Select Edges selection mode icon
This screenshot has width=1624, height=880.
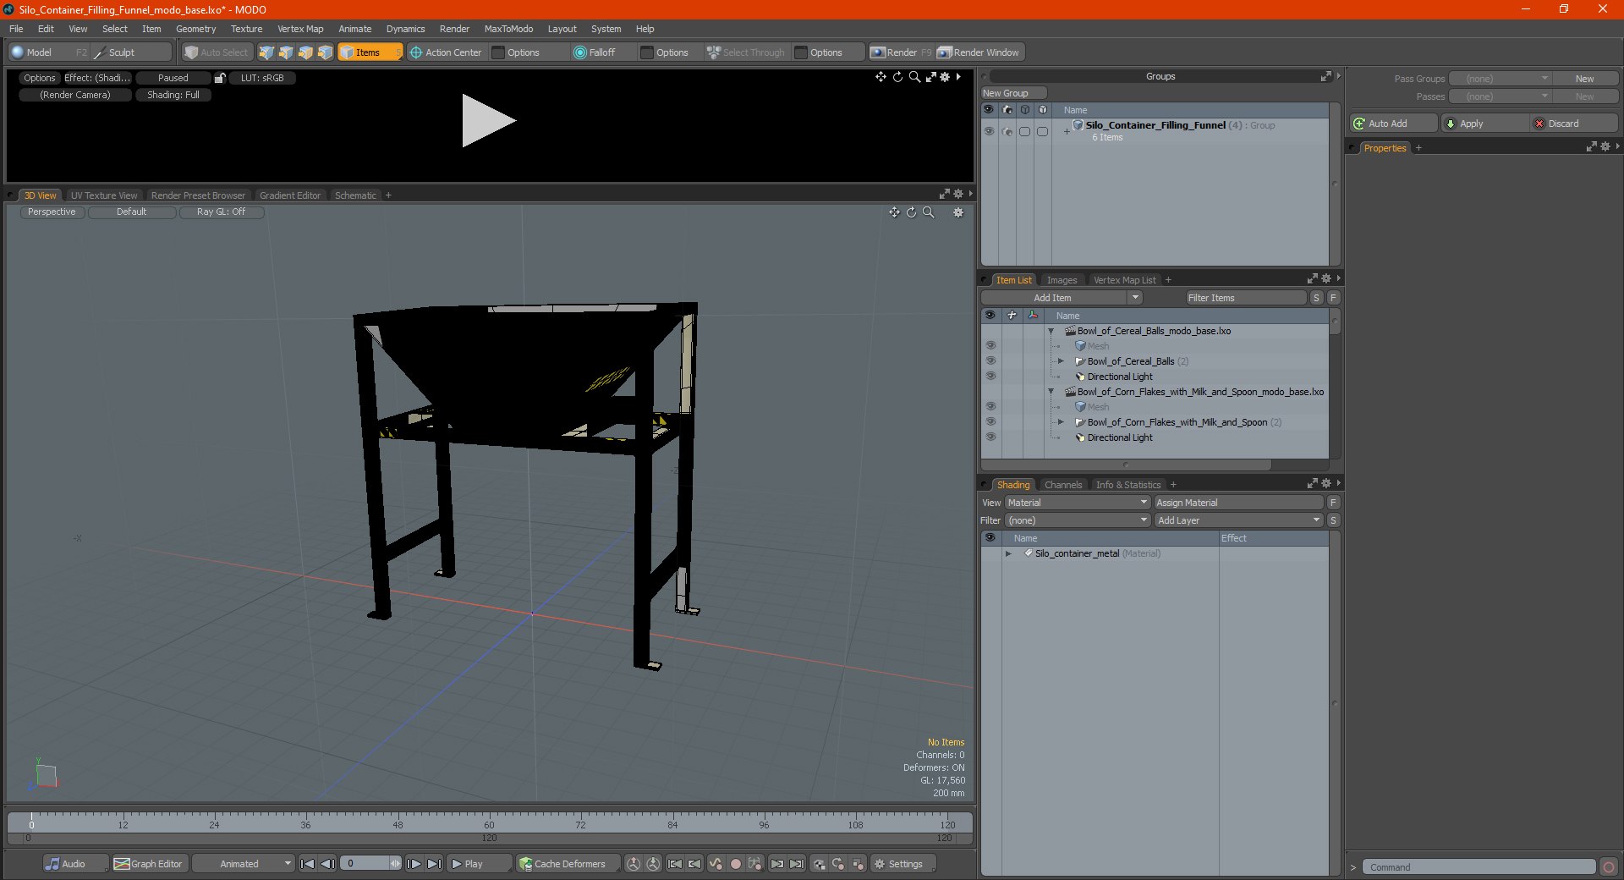click(x=286, y=52)
